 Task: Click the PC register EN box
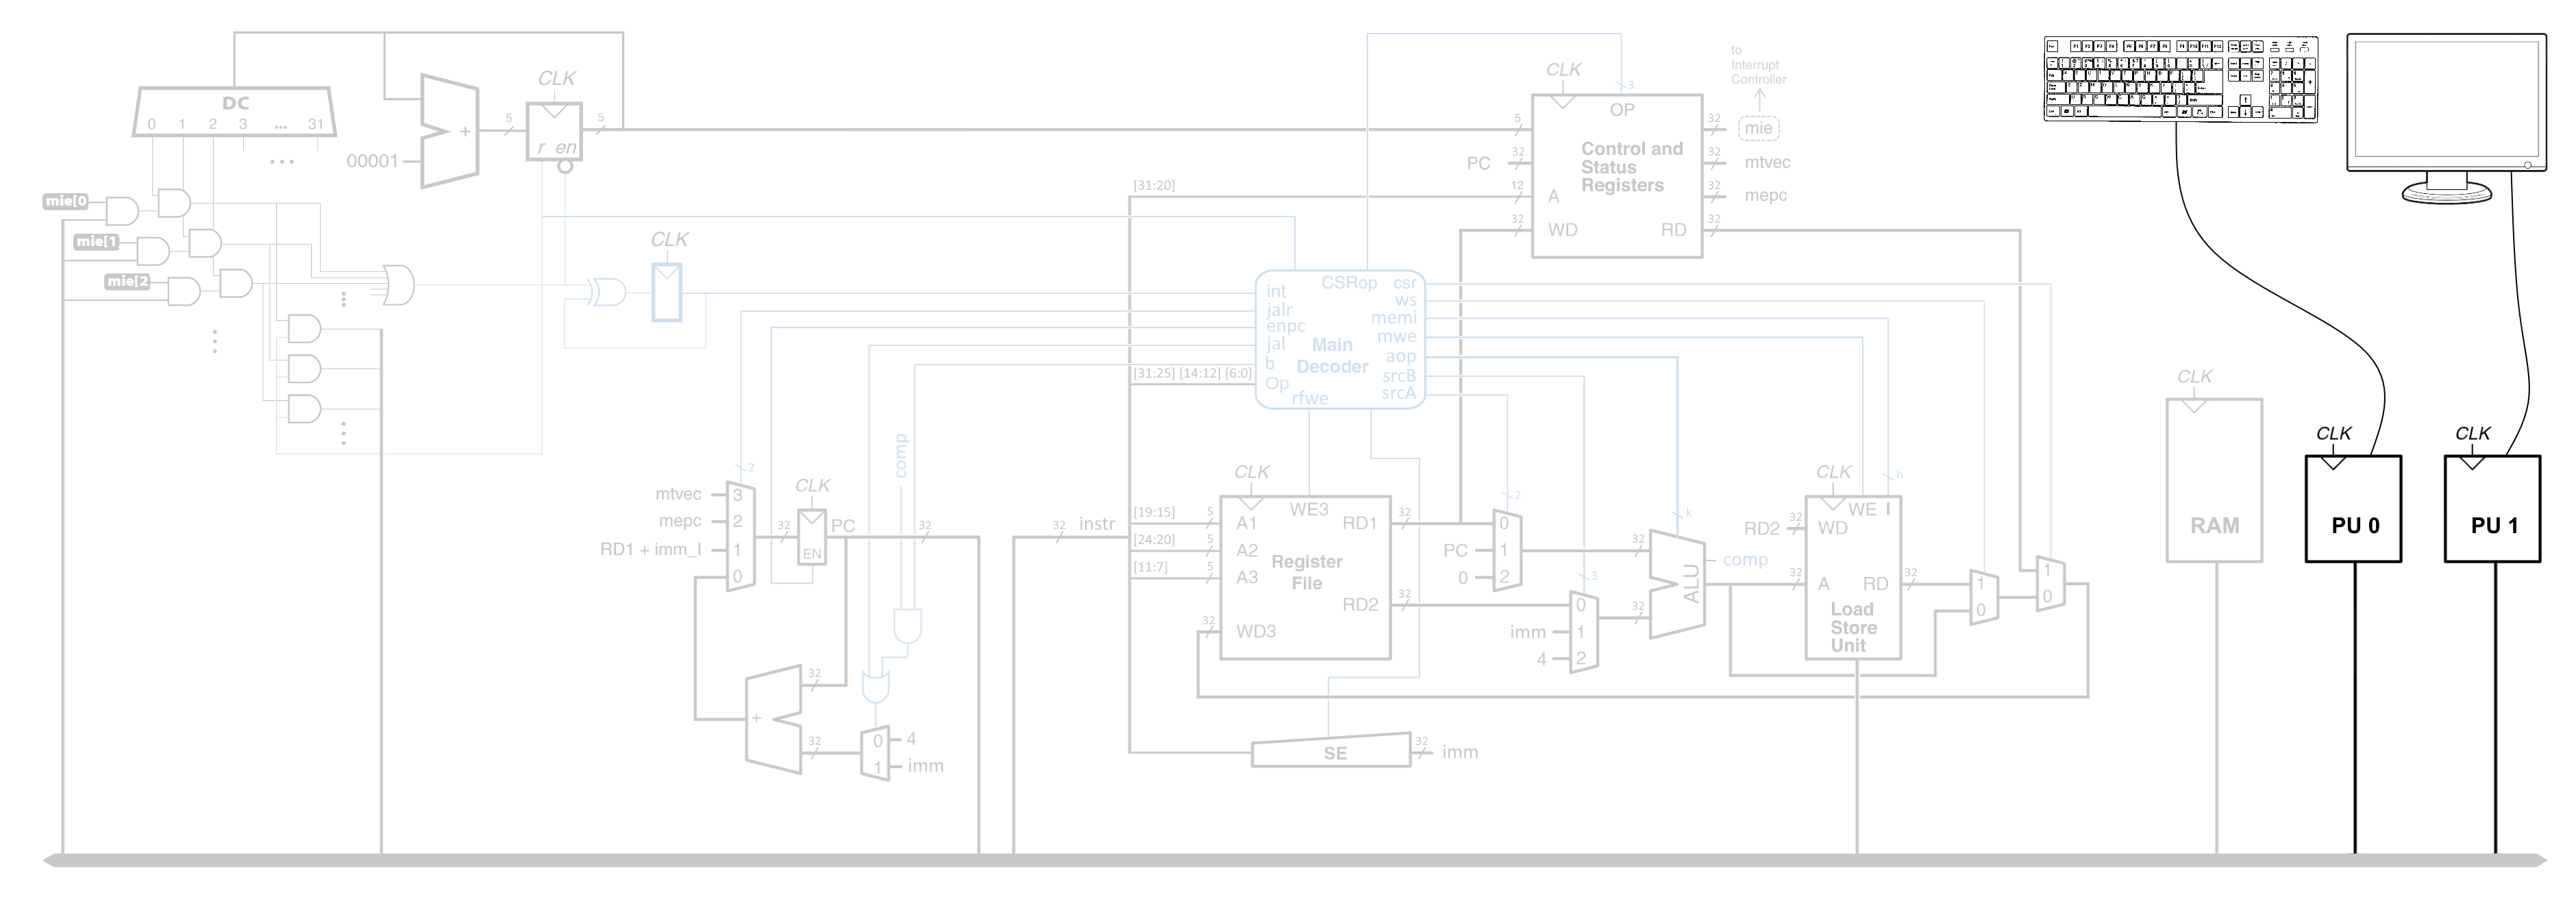tap(812, 537)
